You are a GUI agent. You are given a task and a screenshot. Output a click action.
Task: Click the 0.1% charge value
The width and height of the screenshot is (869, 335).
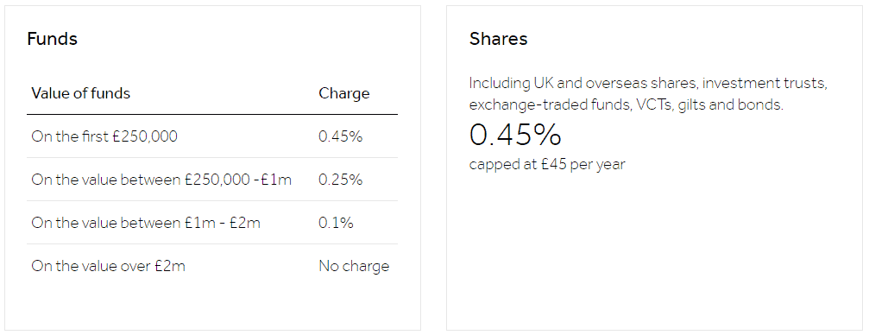pos(336,223)
